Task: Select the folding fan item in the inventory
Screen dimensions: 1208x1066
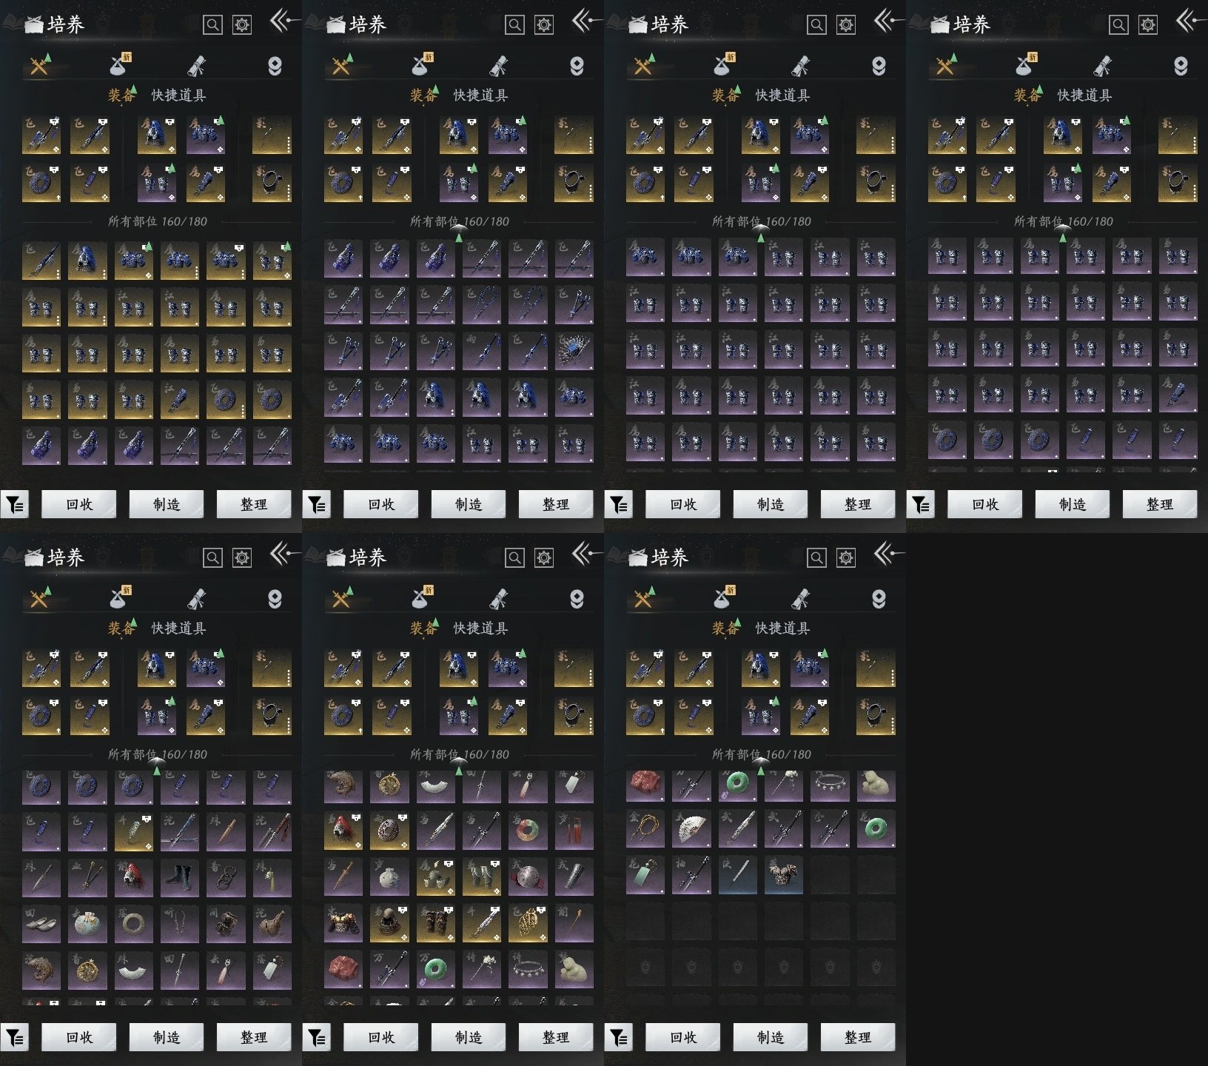Action: coord(691,830)
